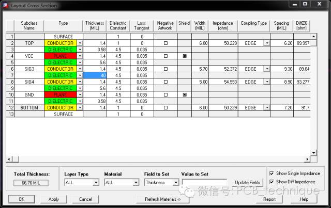Click DiffZ0 value 89.997 for TOP

pos(302,43)
